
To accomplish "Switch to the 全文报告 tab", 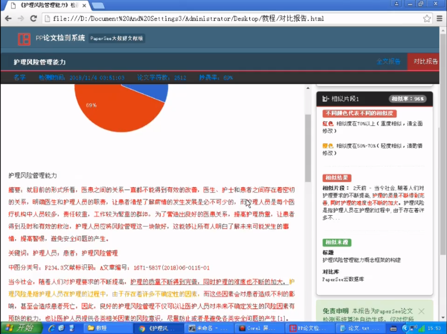I will (388, 61).
